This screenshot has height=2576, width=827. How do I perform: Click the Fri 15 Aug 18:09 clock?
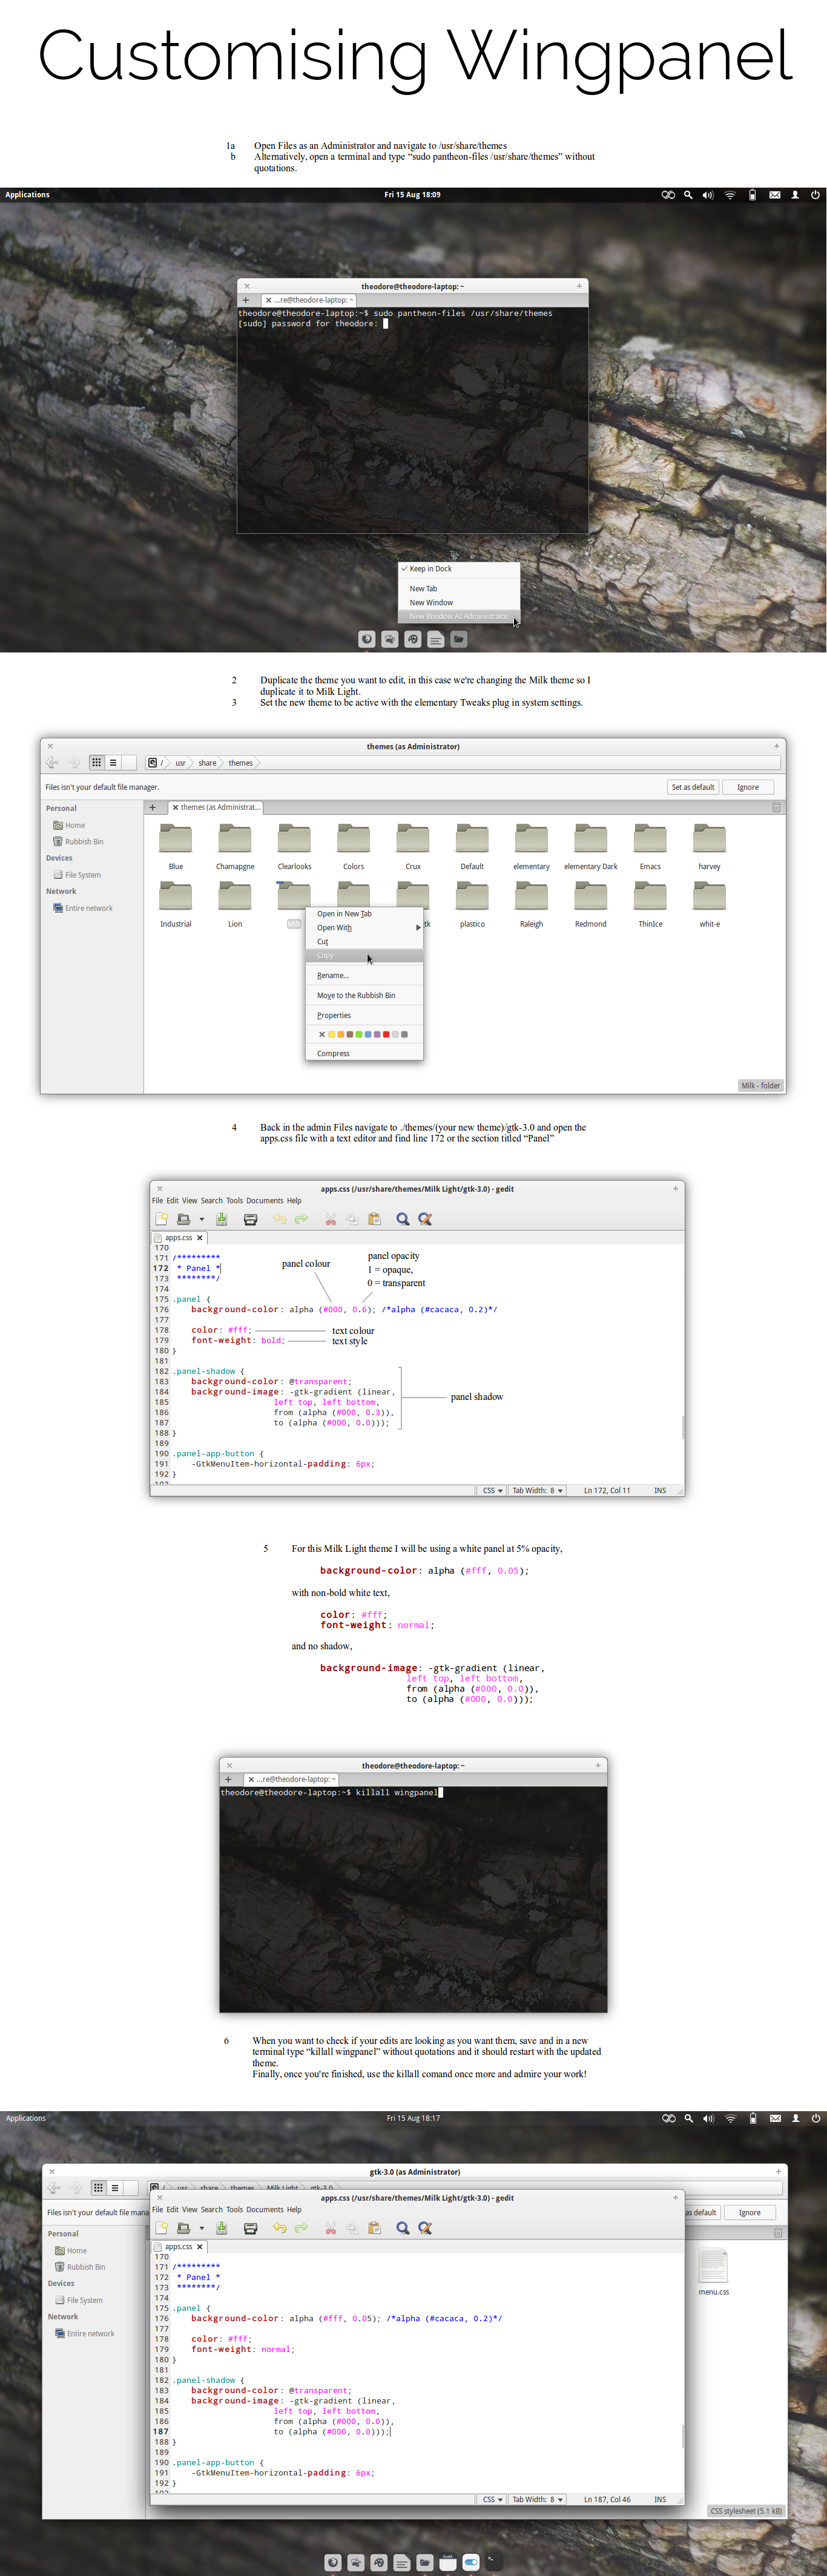(x=412, y=195)
